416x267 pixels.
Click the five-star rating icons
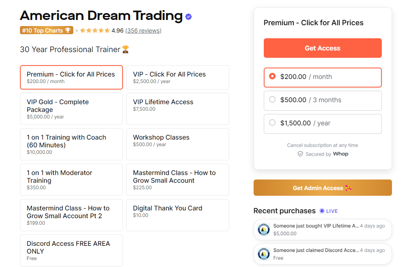(95, 30)
